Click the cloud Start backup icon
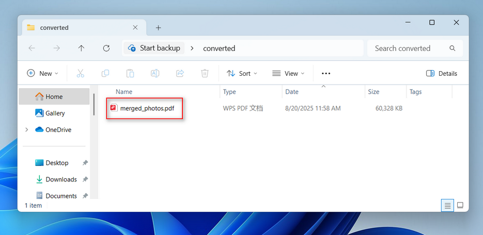483x235 pixels. coord(132,48)
